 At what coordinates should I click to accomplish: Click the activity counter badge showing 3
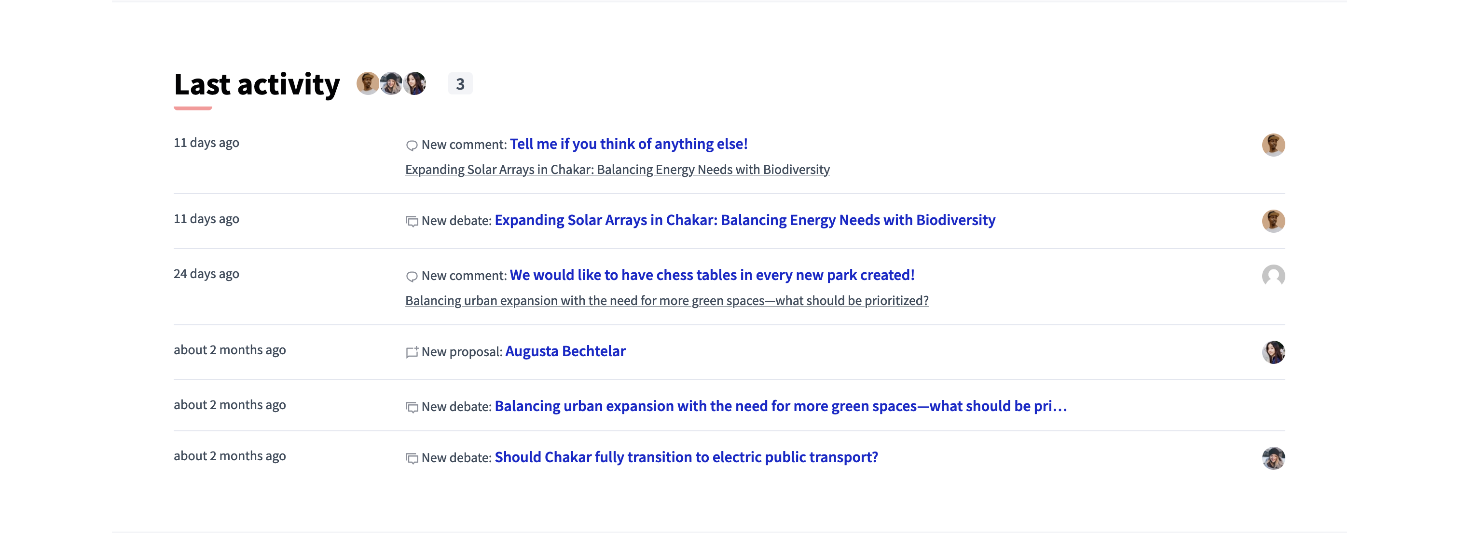click(x=460, y=83)
